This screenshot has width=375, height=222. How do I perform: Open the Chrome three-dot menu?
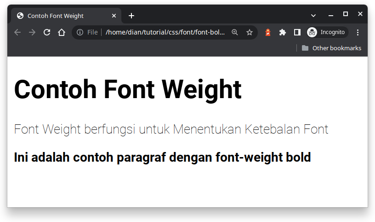(x=358, y=32)
